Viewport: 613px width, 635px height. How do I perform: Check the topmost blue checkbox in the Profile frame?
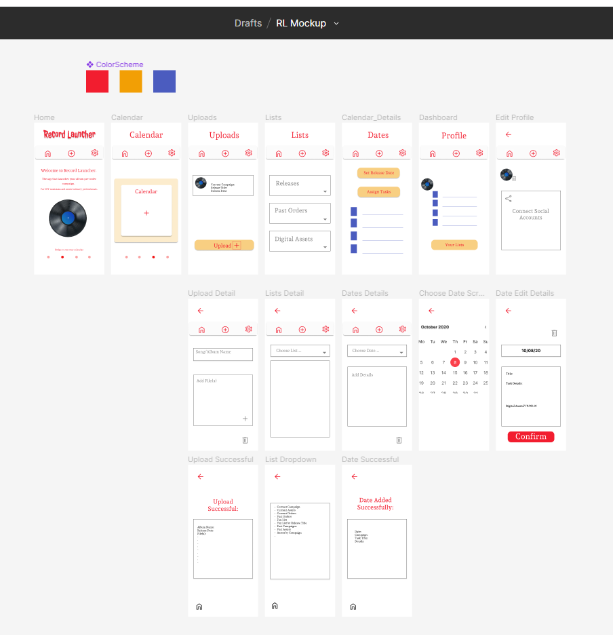coord(435,195)
